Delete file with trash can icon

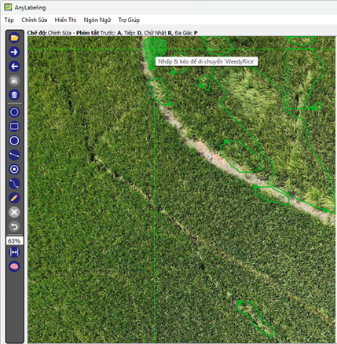point(14,94)
